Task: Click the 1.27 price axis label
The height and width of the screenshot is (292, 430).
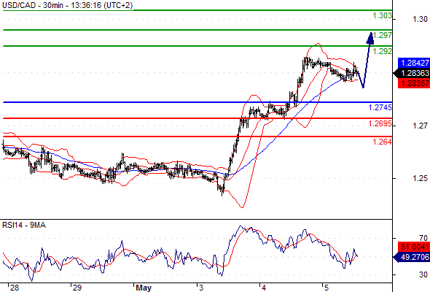Action: click(420, 126)
